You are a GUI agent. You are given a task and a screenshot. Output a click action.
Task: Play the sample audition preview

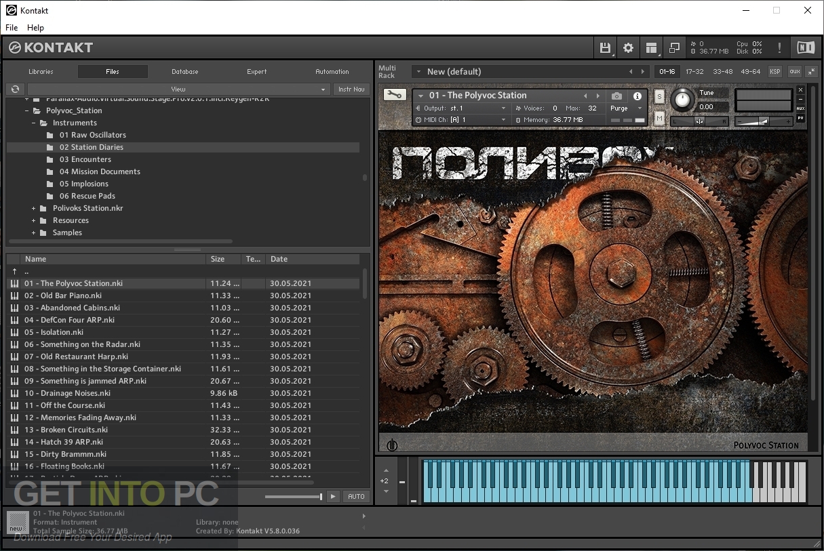pyautogui.click(x=333, y=496)
